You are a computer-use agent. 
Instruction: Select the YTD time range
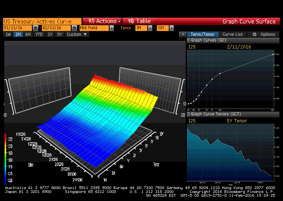pos(39,34)
